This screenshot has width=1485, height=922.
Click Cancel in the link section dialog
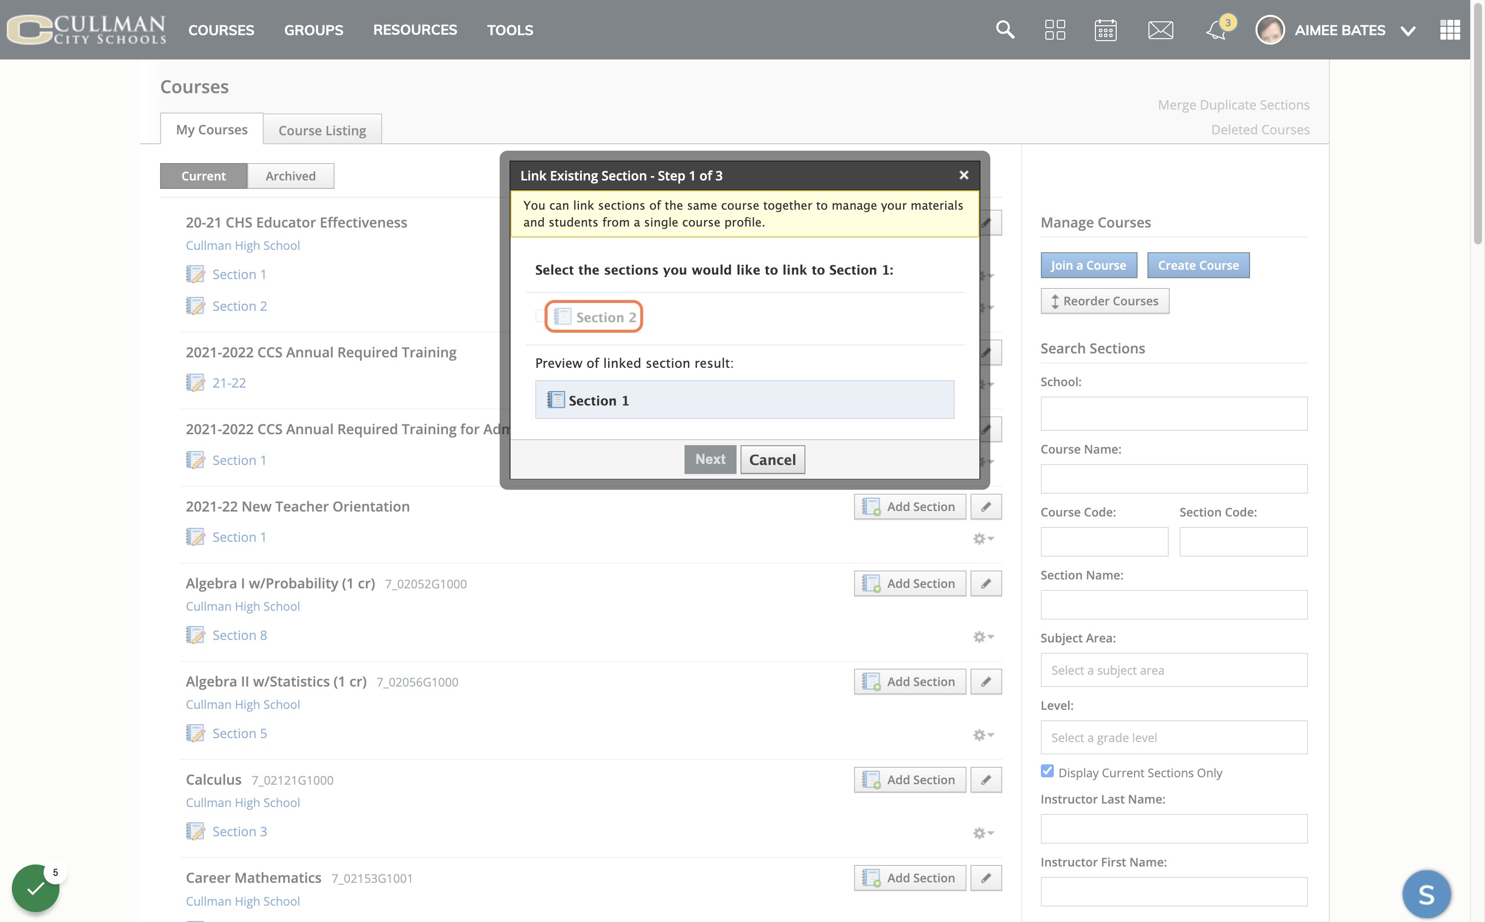[x=772, y=459]
